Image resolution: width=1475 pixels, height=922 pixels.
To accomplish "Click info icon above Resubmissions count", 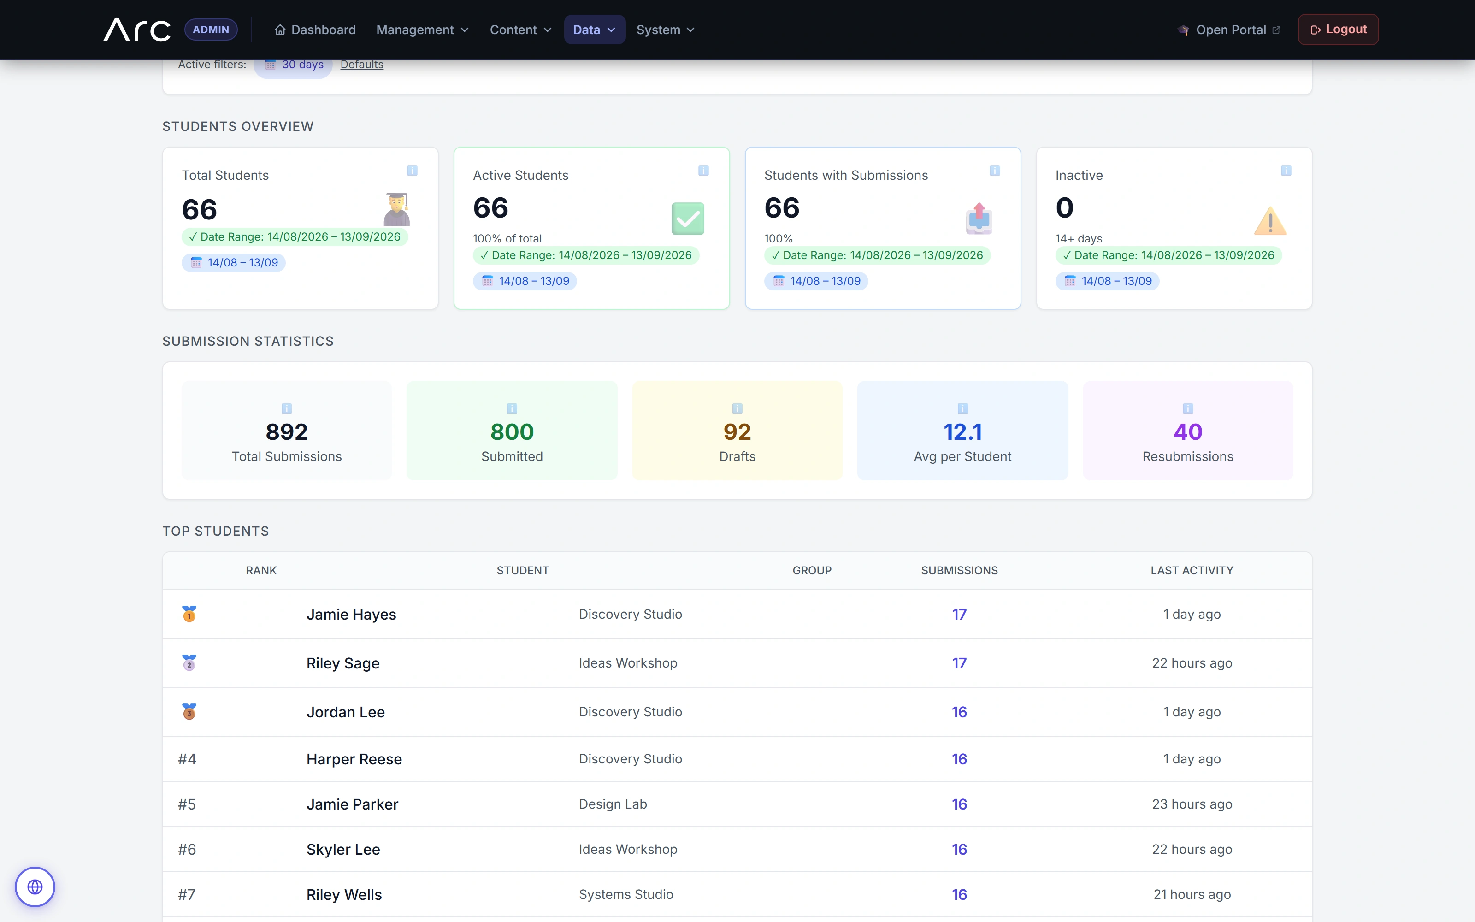I will (1188, 408).
